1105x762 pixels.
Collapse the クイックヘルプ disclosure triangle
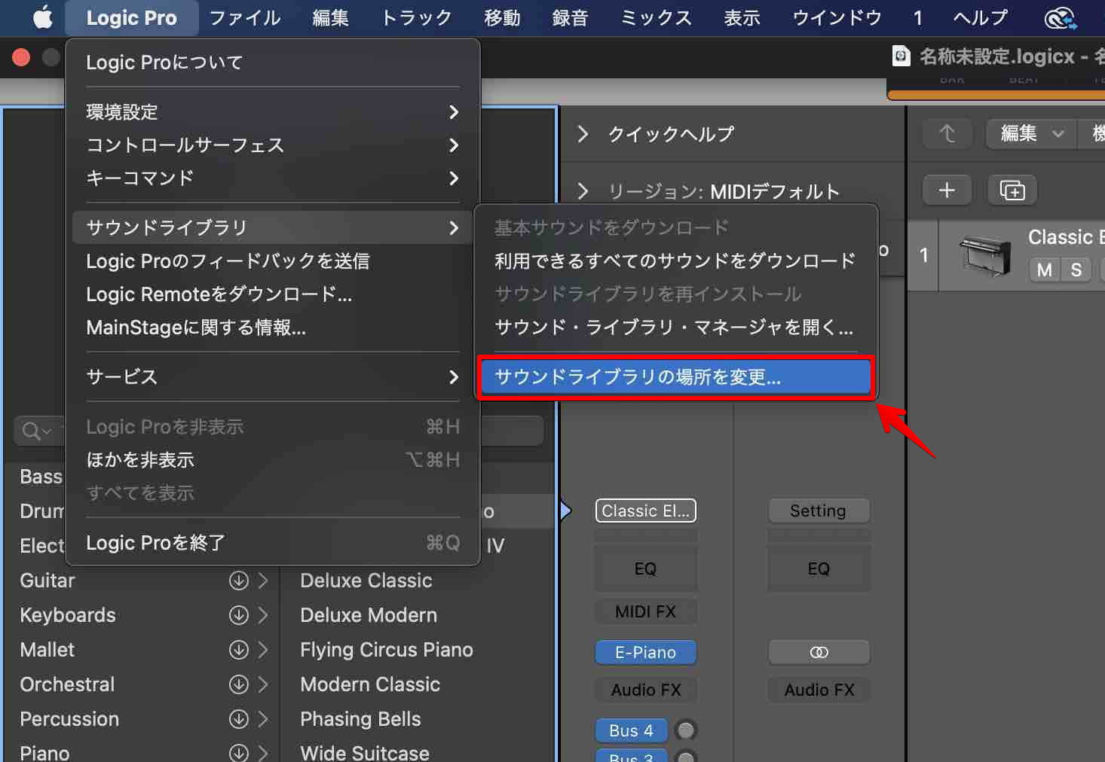(x=582, y=134)
